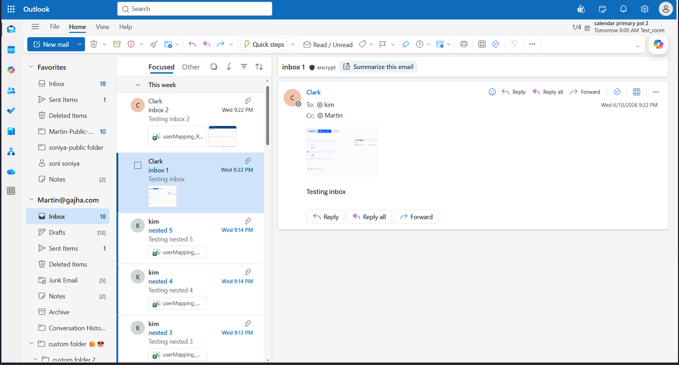Image resolution: width=679 pixels, height=365 pixels.
Task: Click the message list scrollbar
Action: (267, 115)
